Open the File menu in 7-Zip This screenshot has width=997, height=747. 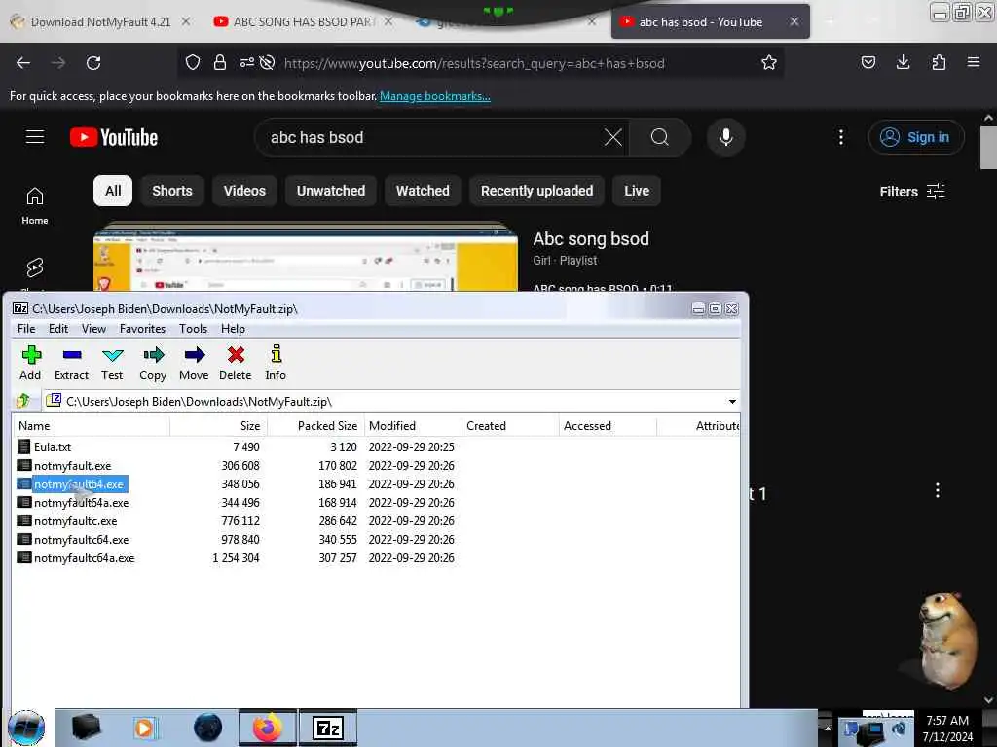pos(26,329)
